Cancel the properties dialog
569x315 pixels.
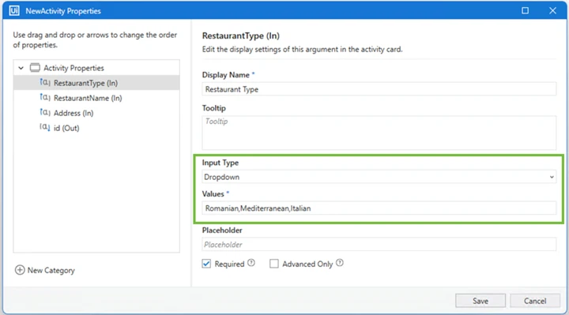535,301
